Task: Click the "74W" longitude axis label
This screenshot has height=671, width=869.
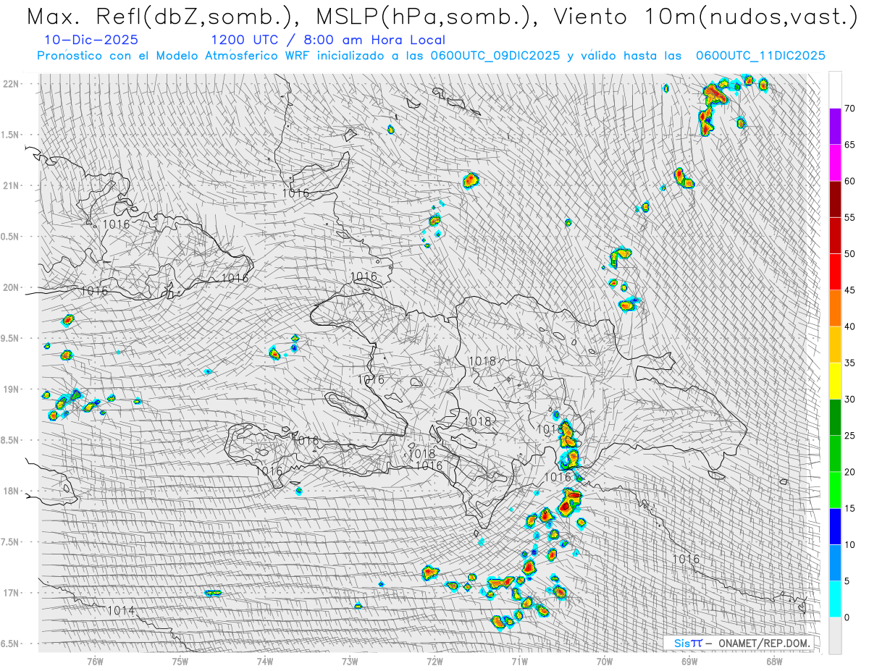Action: coord(264,661)
